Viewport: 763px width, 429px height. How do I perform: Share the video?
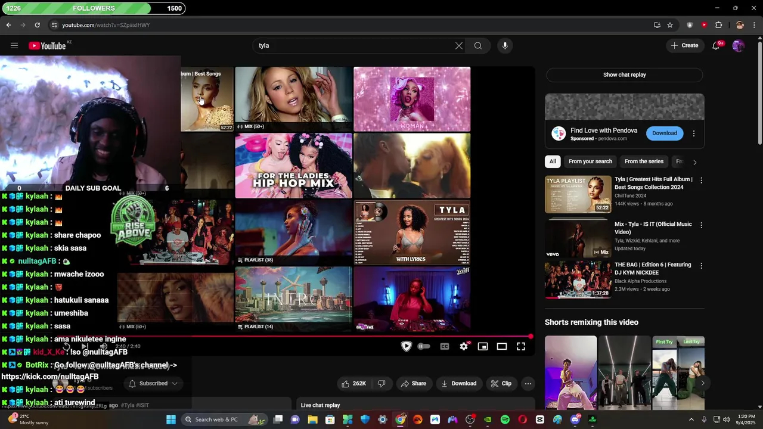pyautogui.click(x=414, y=383)
